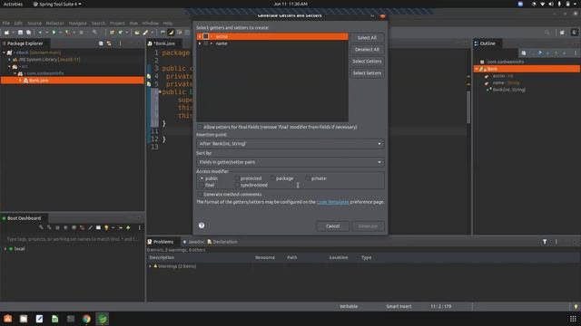Viewport: 581px width, 326px height.
Task: Open the Insertion point dropdown
Action: 290,143
